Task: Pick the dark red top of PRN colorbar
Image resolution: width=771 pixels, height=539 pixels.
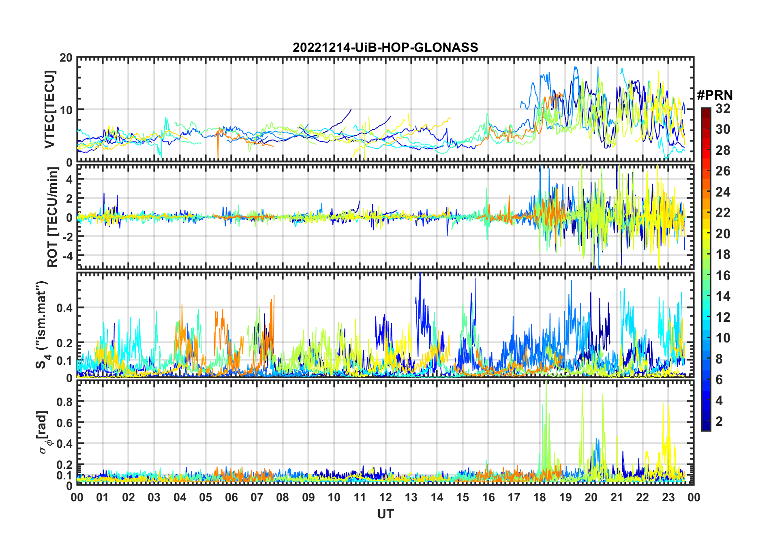Action: pos(706,111)
